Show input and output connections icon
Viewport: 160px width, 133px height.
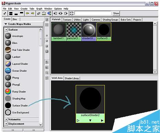pos(61,13)
